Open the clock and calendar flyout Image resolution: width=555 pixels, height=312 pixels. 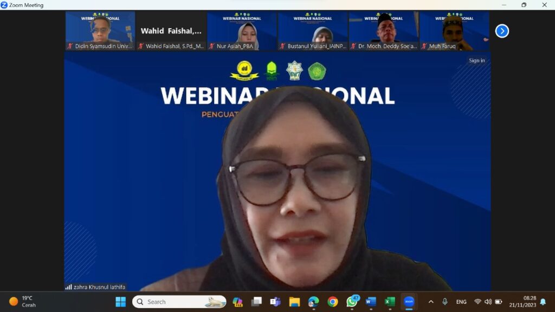click(x=522, y=302)
